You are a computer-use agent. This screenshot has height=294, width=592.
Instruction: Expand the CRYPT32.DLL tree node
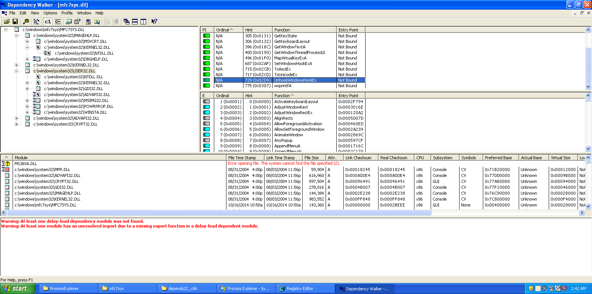[16, 124]
